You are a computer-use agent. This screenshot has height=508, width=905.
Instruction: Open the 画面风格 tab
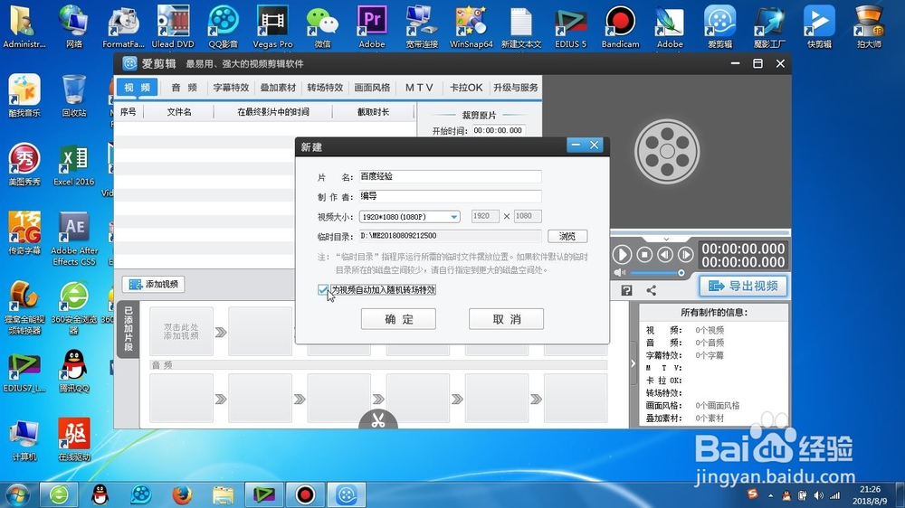(372, 88)
